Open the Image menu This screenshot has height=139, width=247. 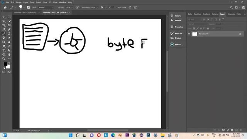point(19,2)
